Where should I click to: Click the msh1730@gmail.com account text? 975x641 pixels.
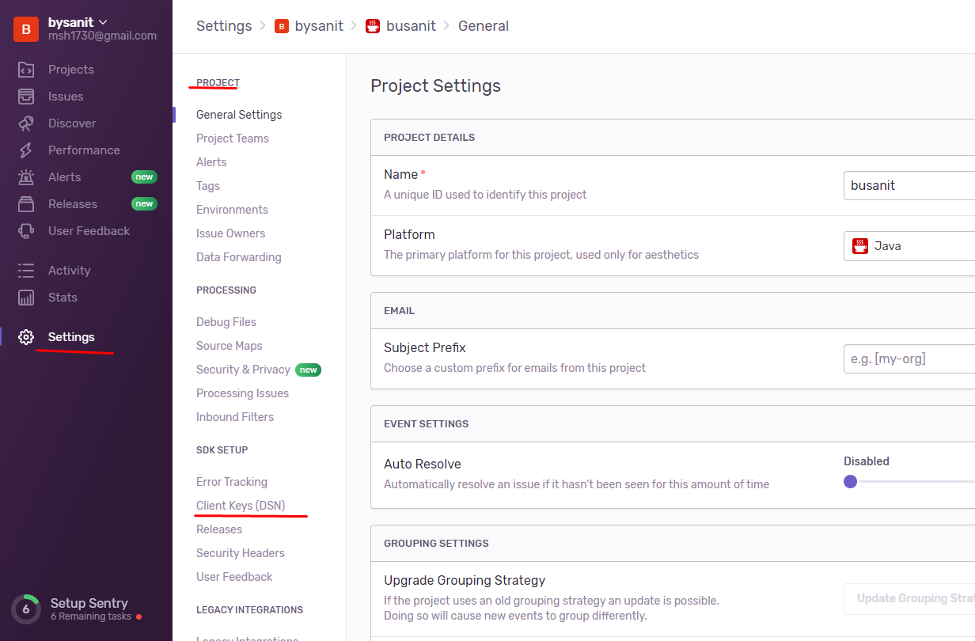click(x=102, y=36)
